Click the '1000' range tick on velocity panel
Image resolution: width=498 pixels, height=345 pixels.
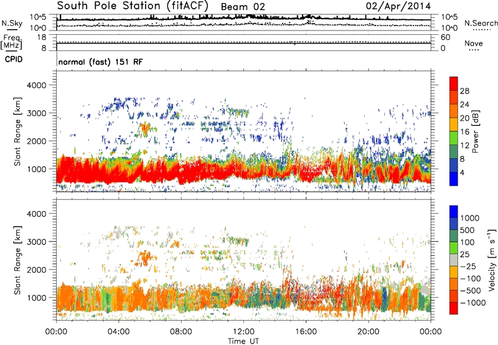click(x=36, y=298)
